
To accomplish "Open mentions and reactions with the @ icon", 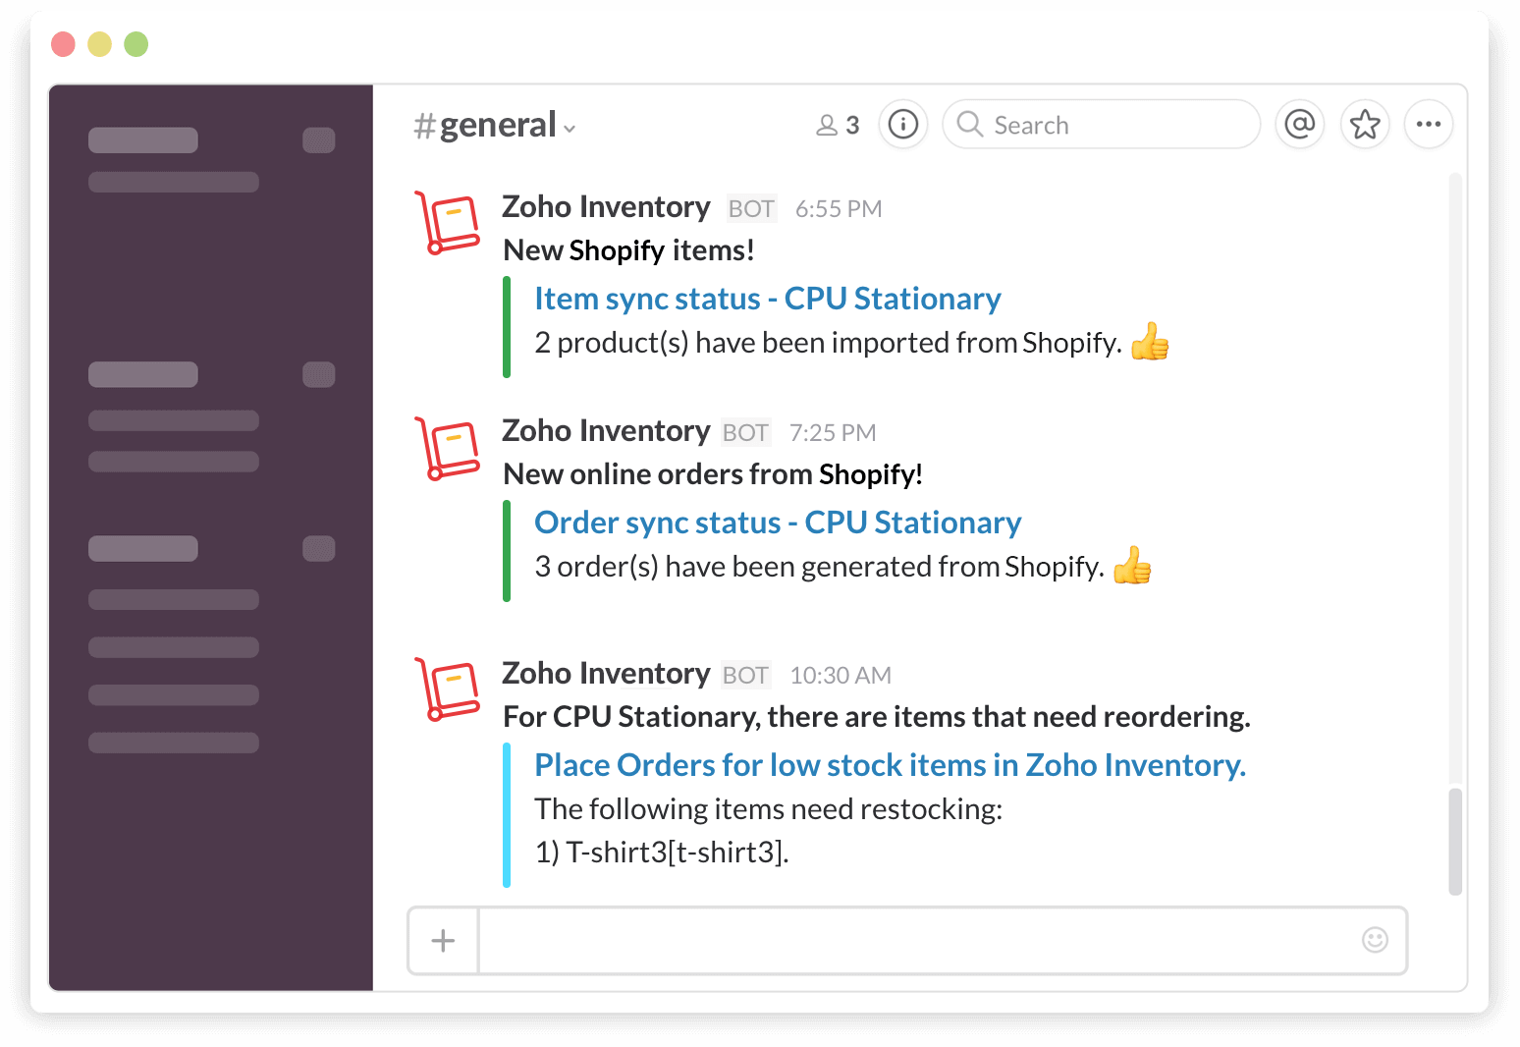I will click(x=1299, y=124).
